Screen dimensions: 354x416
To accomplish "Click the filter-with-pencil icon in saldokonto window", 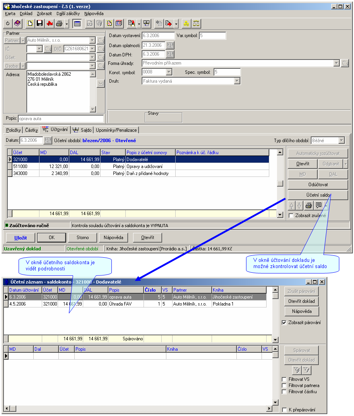I will click(306, 370).
